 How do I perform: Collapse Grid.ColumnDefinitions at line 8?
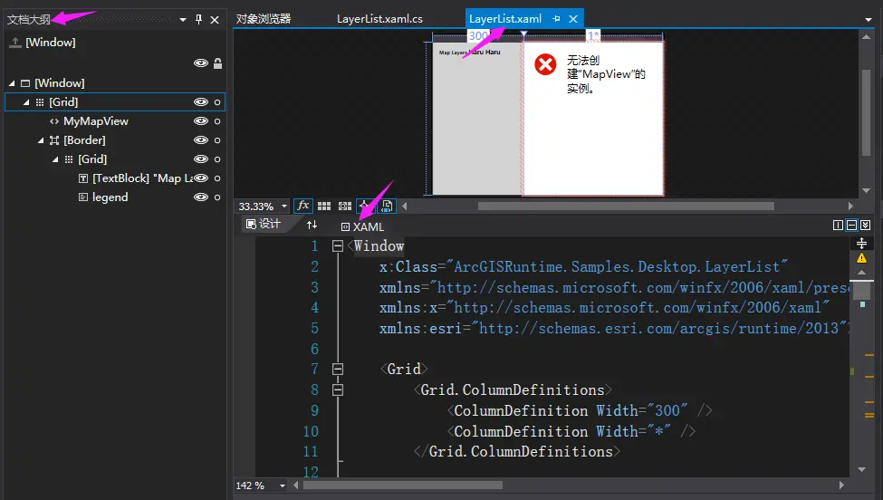coord(337,389)
